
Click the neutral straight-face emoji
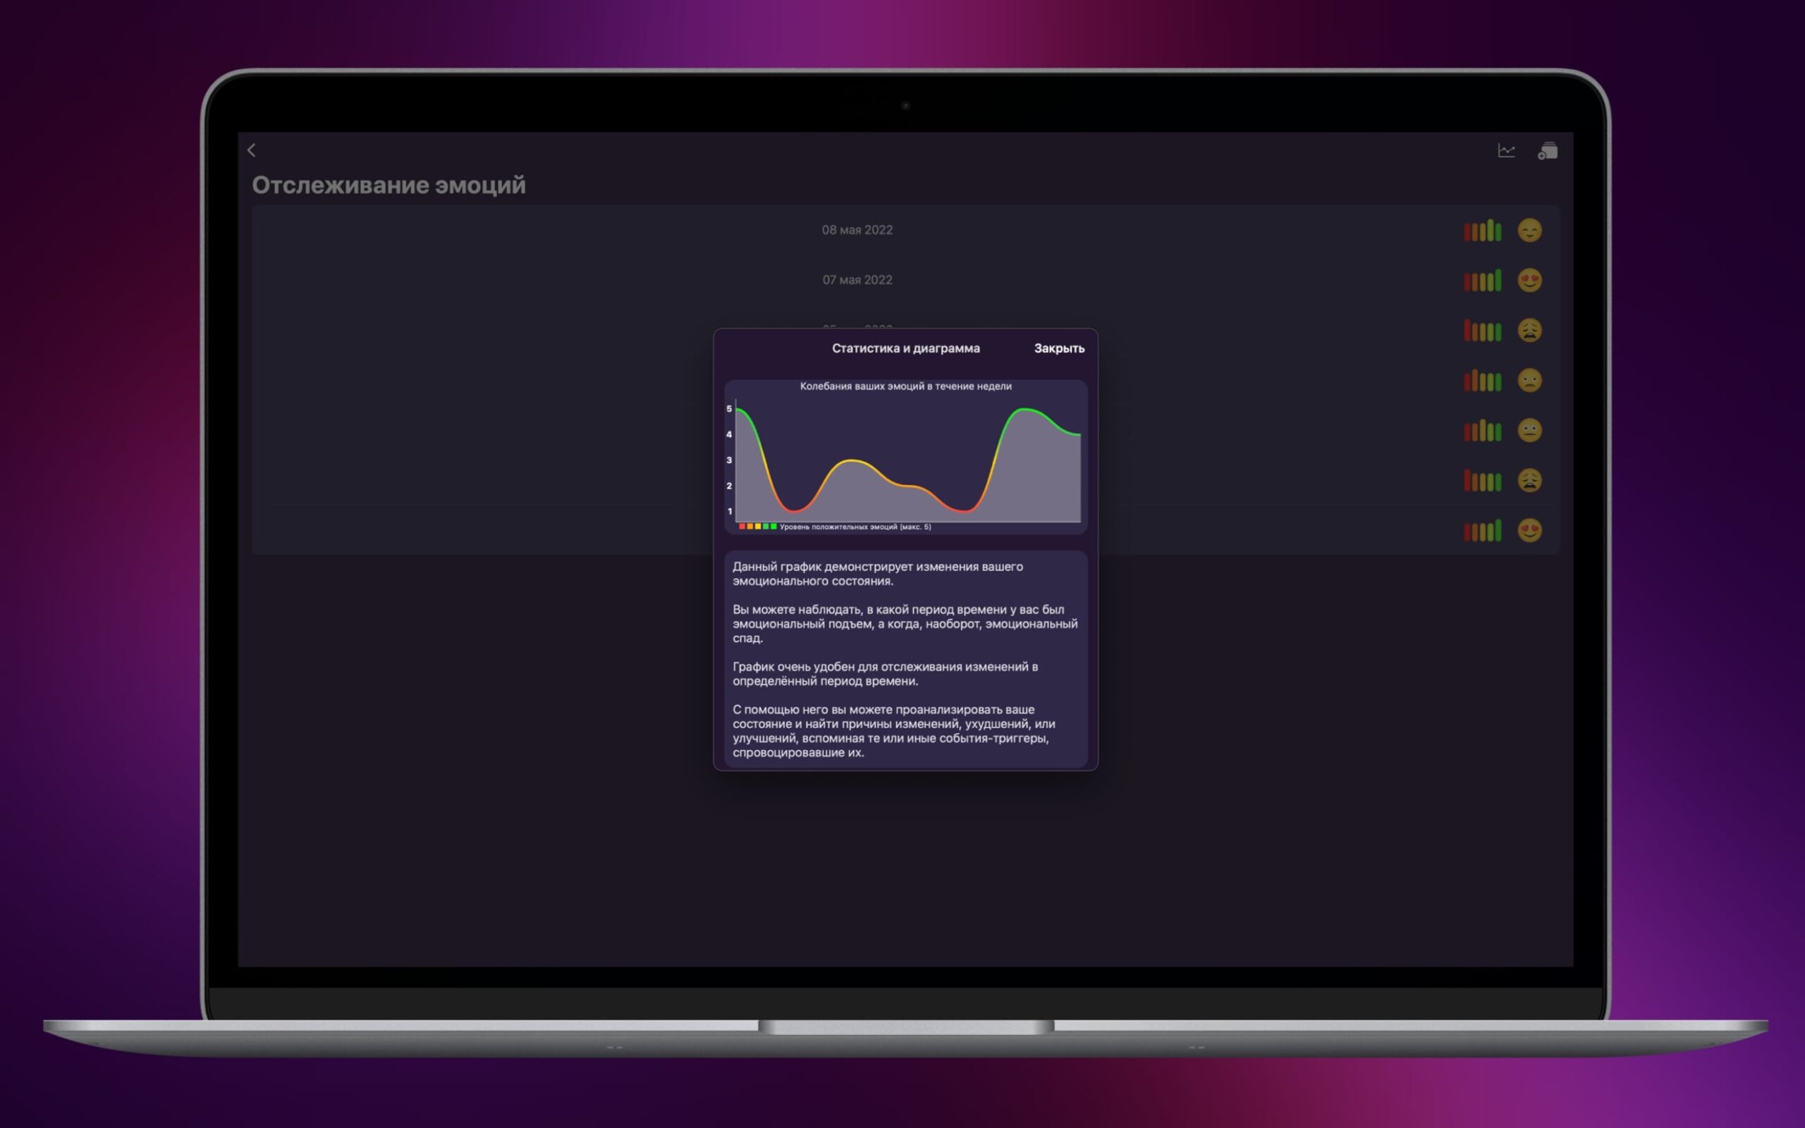click(1529, 431)
